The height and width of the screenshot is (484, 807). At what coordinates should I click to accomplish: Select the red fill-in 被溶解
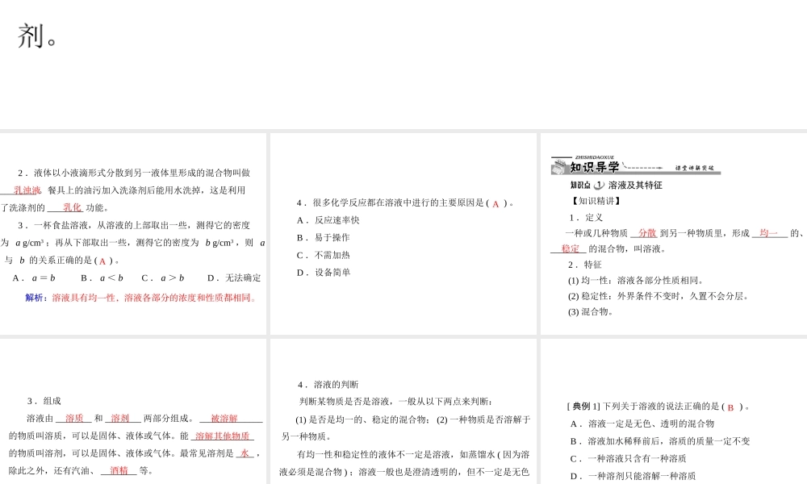[x=224, y=419]
